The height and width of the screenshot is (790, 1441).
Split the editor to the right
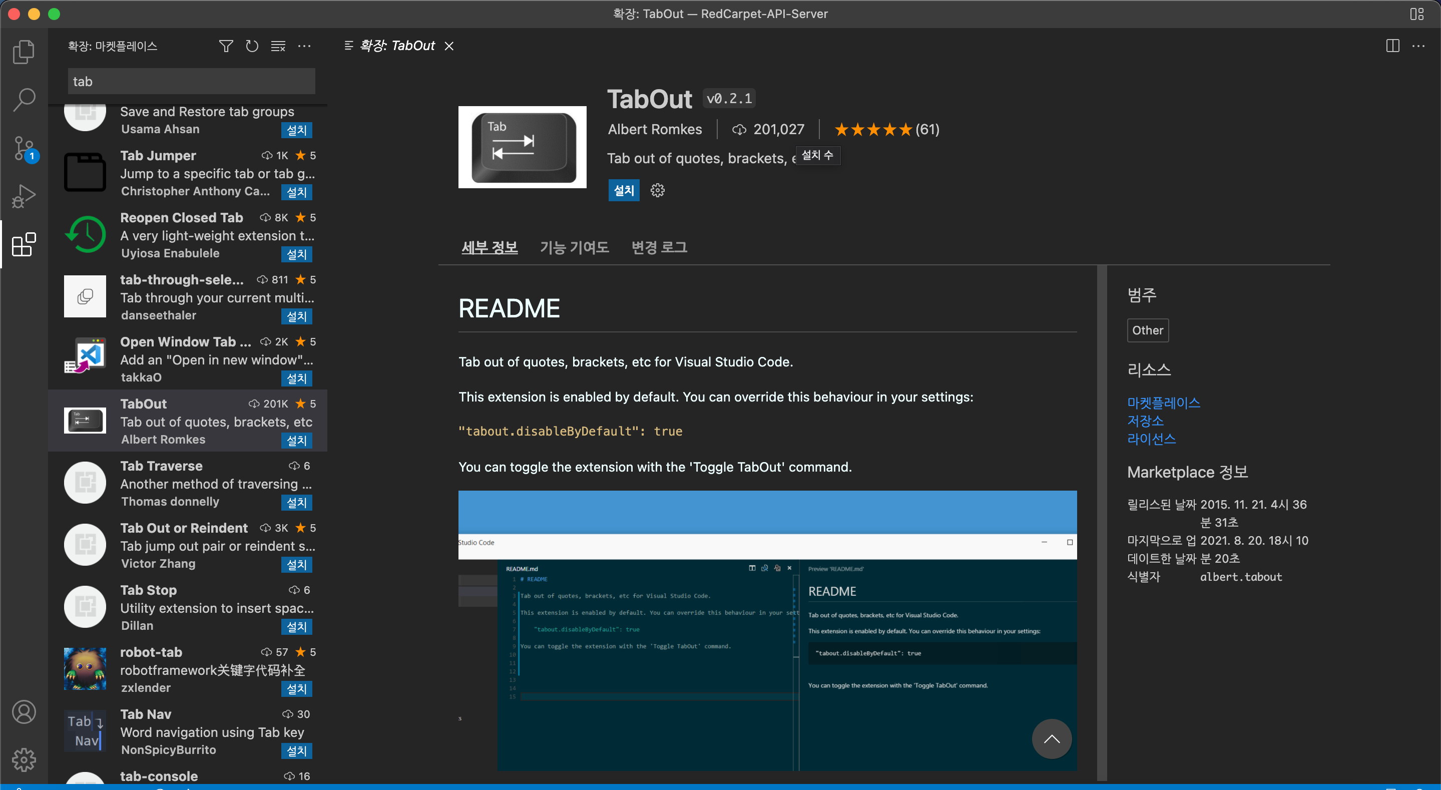(x=1392, y=46)
